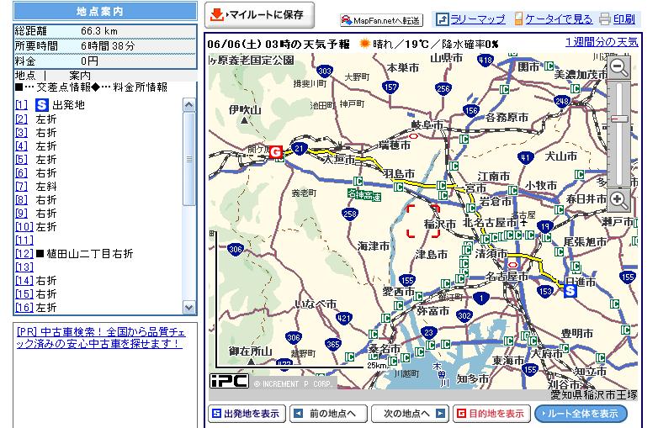Screen dimensions: 658x428
Task: Click route 418 shield on map
Action: click(486, 61)
